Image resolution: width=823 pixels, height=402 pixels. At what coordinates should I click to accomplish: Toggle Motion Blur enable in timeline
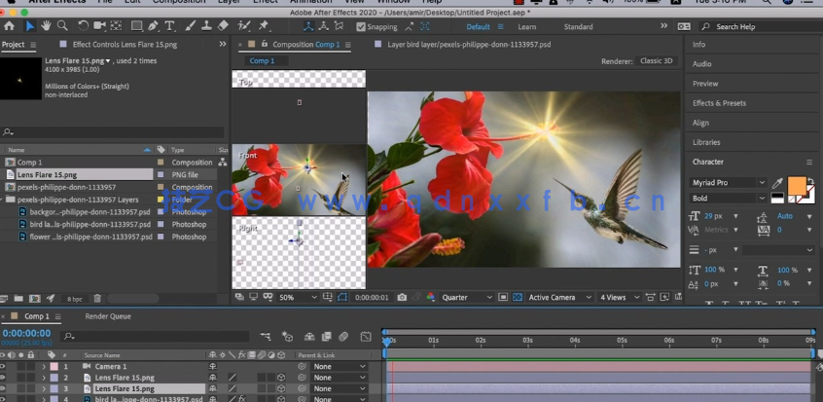point(343,337)
